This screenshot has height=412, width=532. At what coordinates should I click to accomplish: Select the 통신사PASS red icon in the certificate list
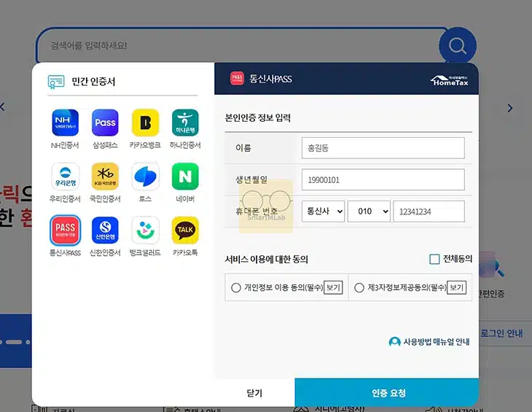click(x=65, y=230)
